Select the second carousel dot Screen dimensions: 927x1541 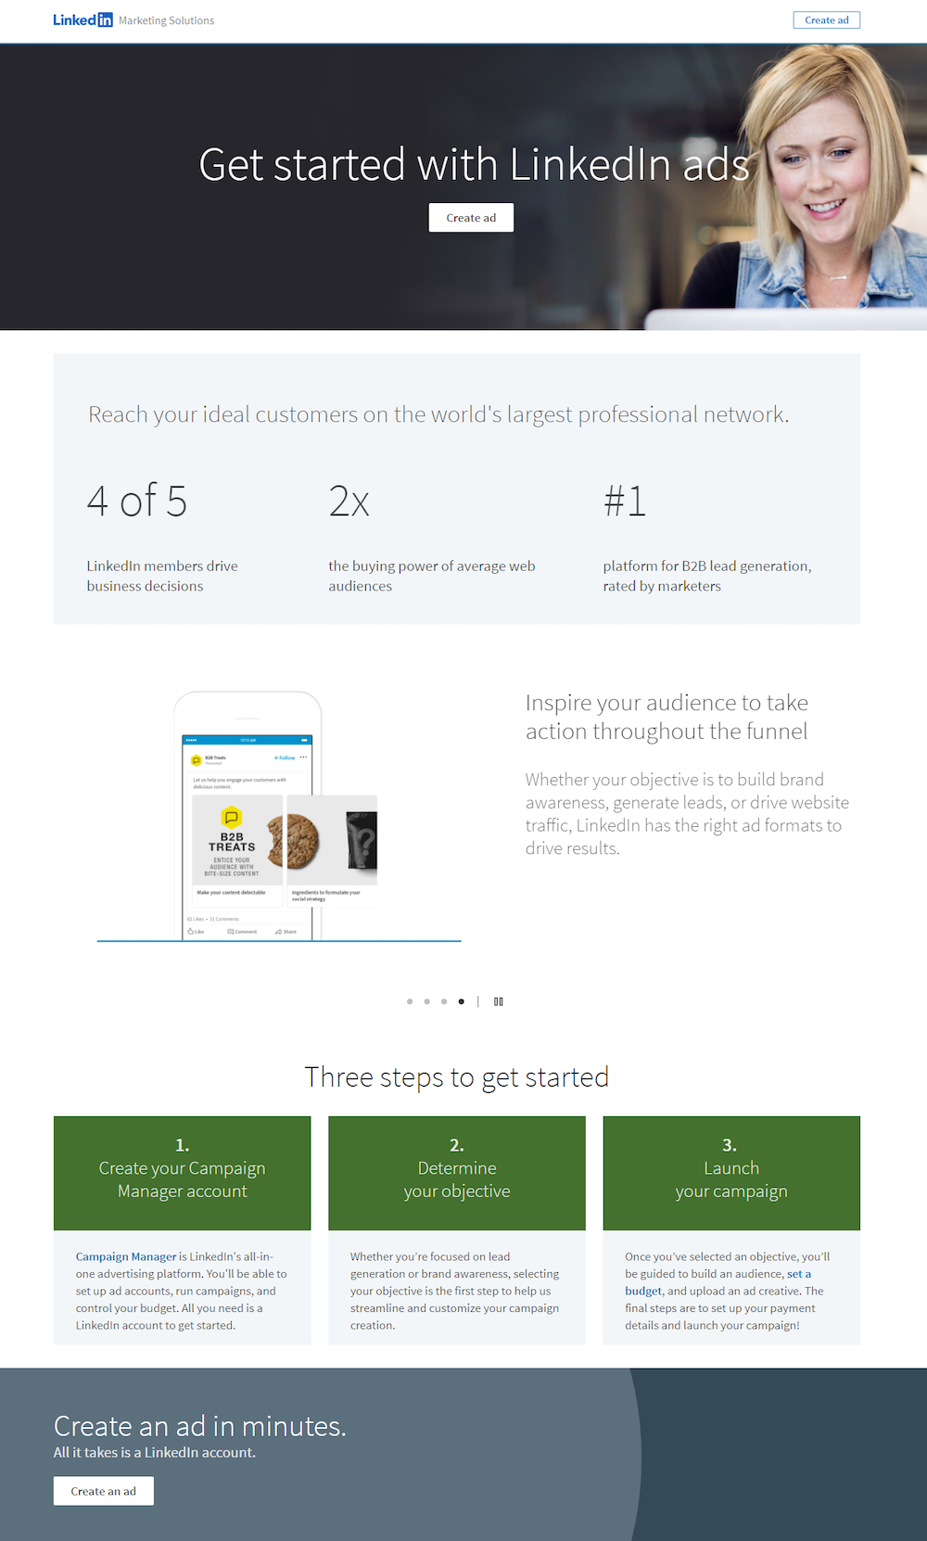pos(426,1001)
